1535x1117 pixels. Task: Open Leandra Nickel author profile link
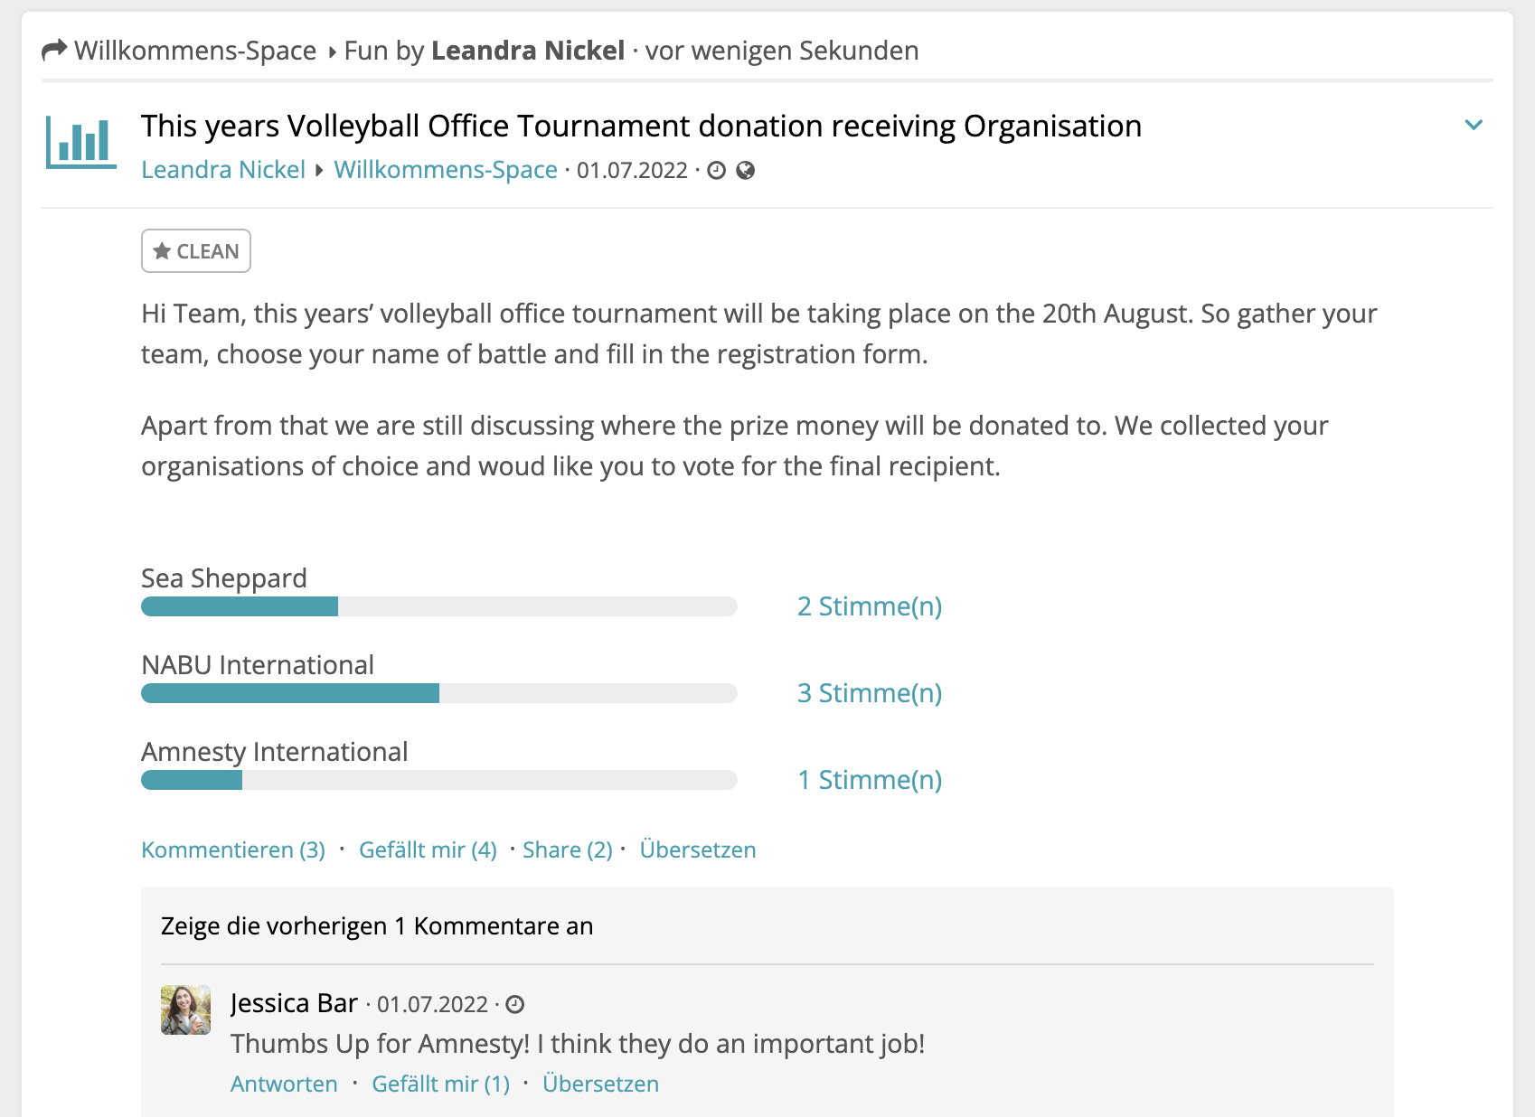coord(223,170)
